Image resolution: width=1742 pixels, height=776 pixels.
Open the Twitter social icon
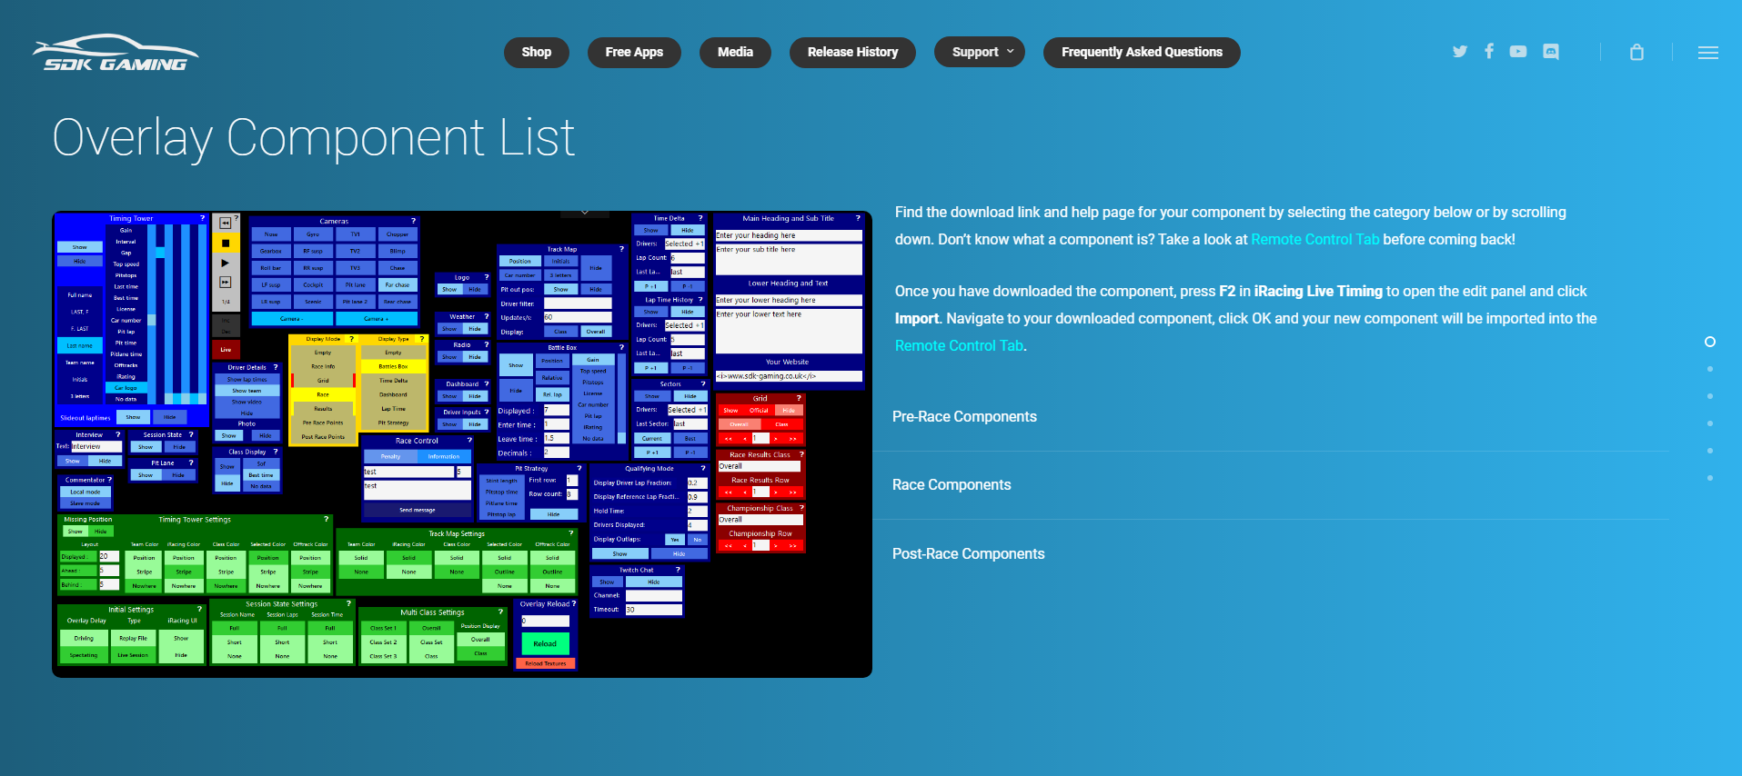1460,52
